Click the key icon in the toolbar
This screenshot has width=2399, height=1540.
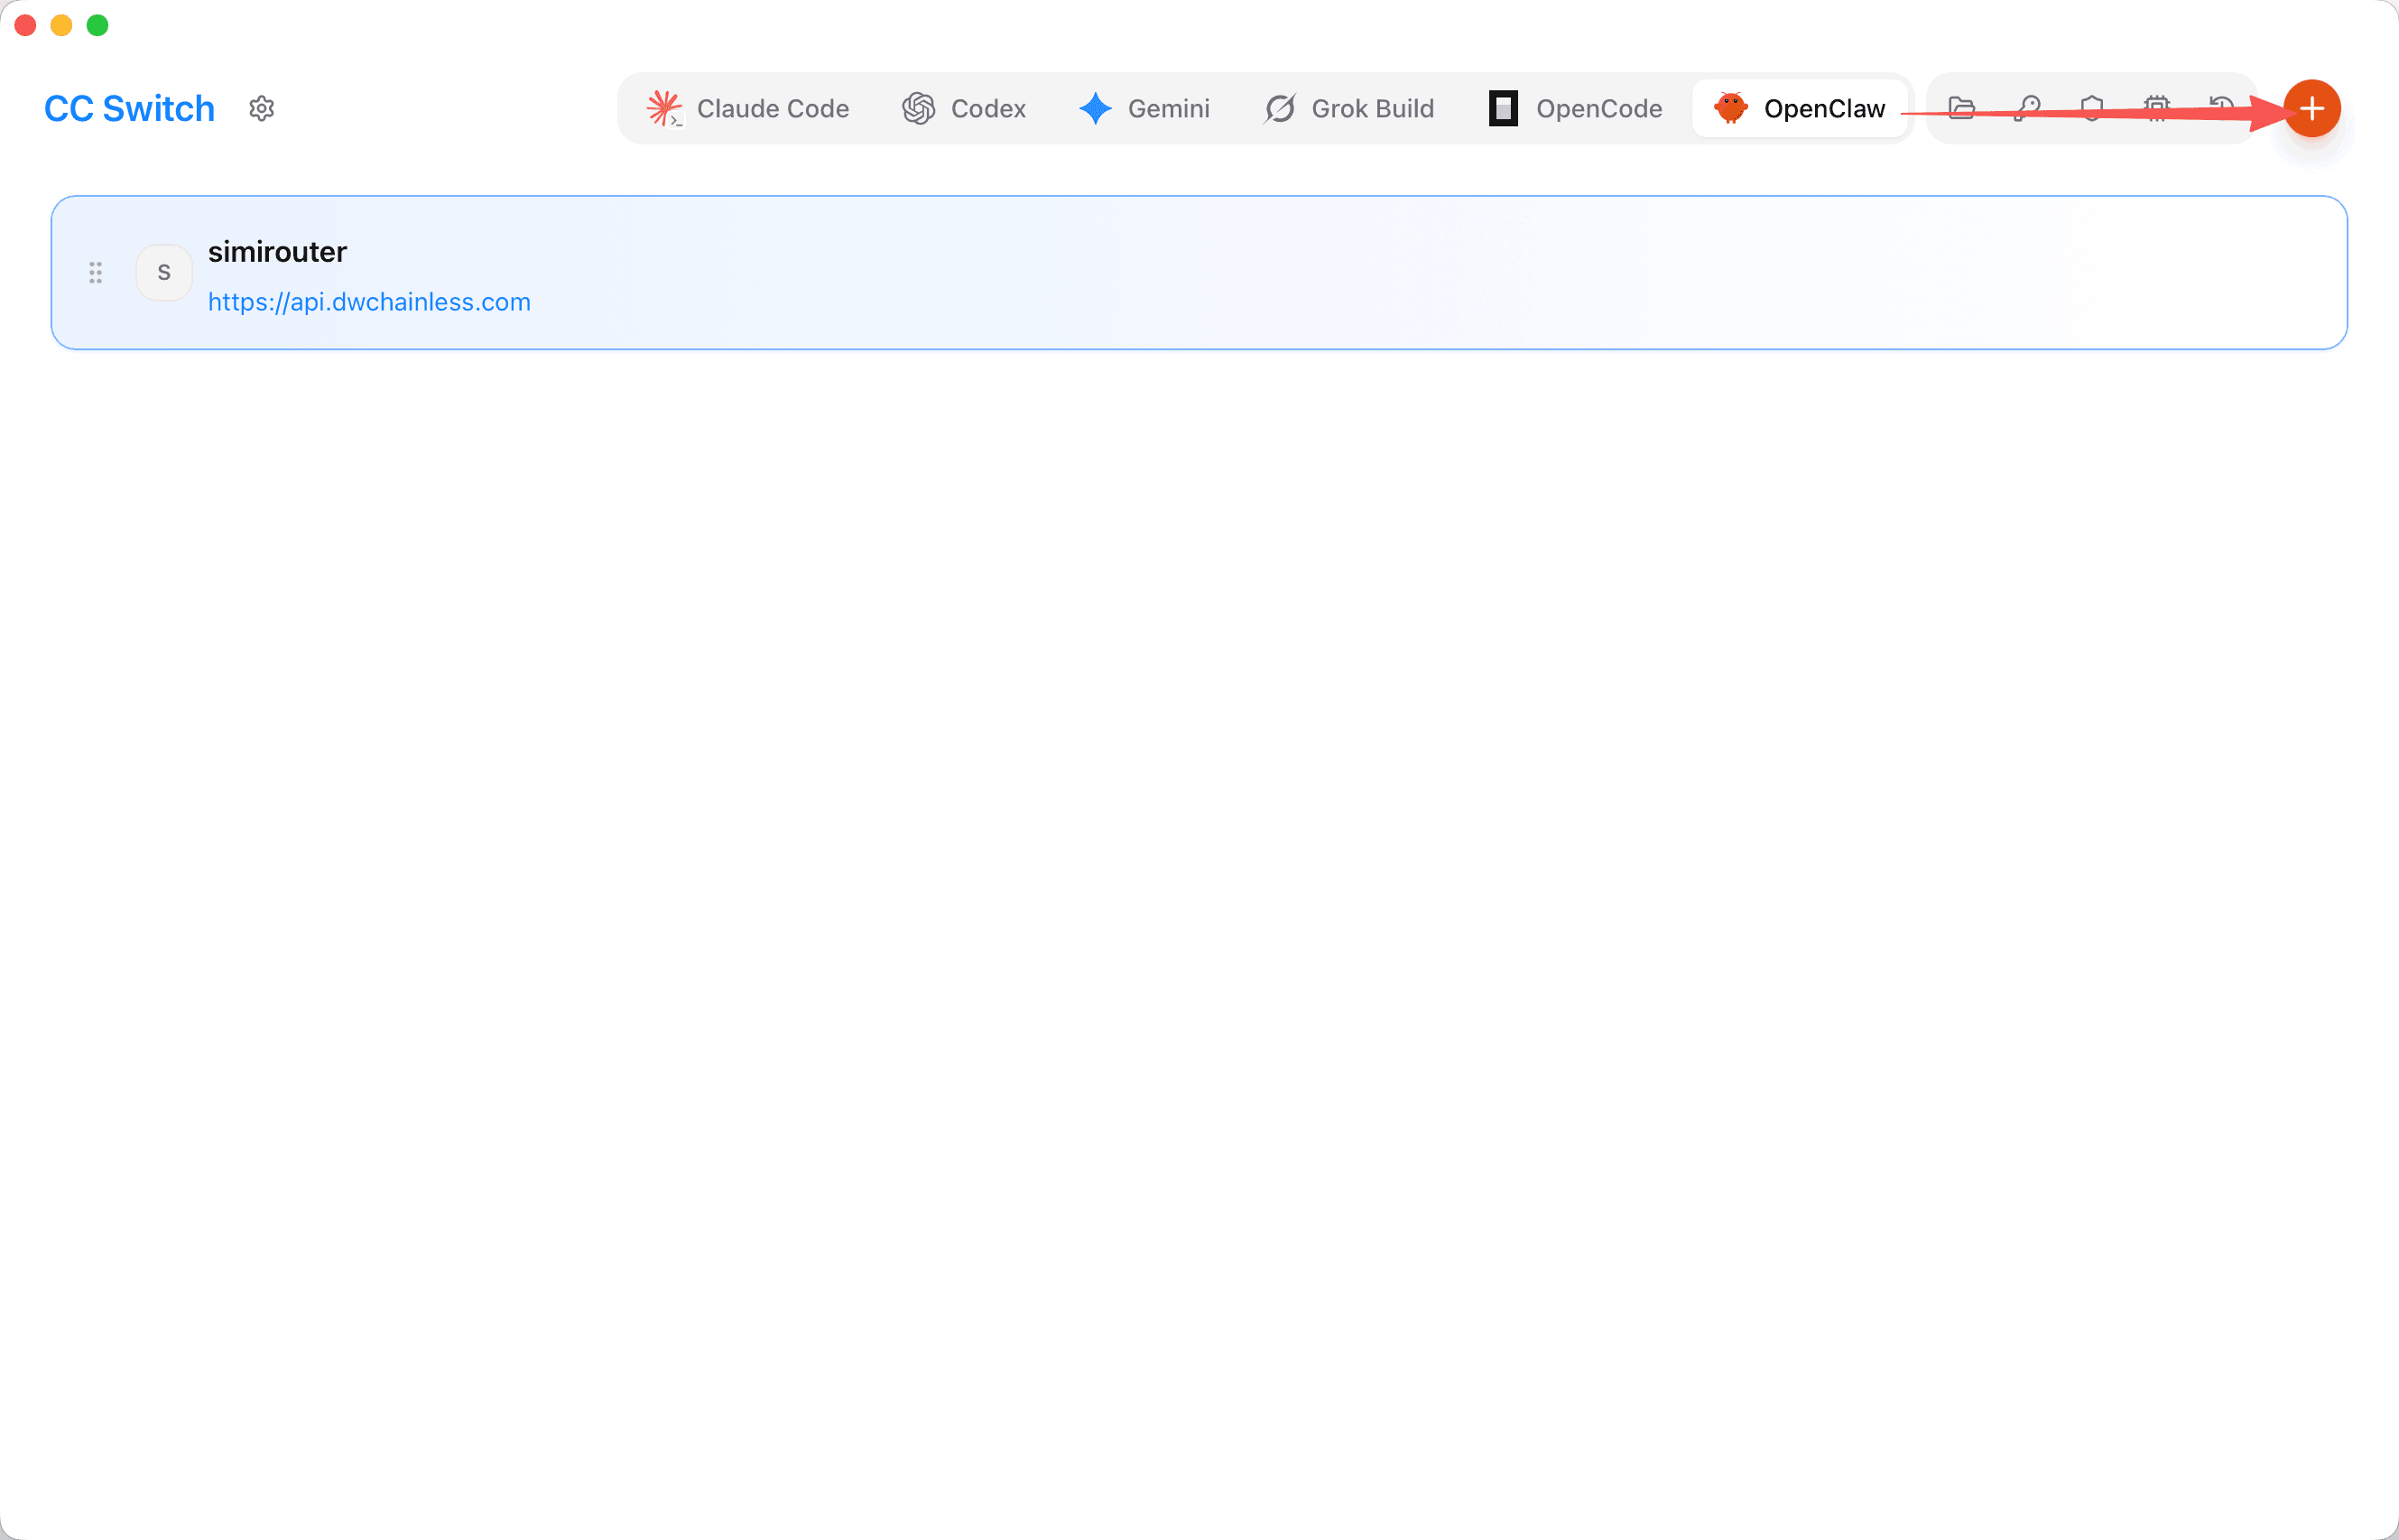point(2027,108)
